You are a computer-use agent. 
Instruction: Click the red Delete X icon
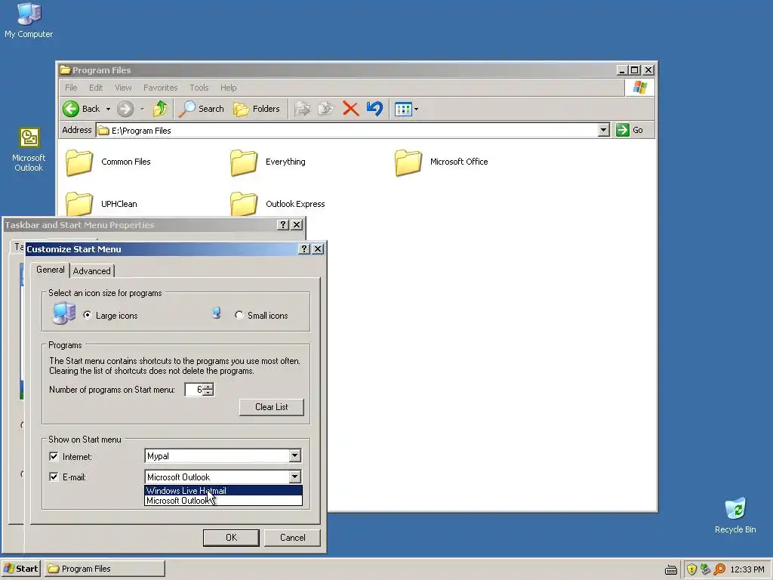click(350, 109)
